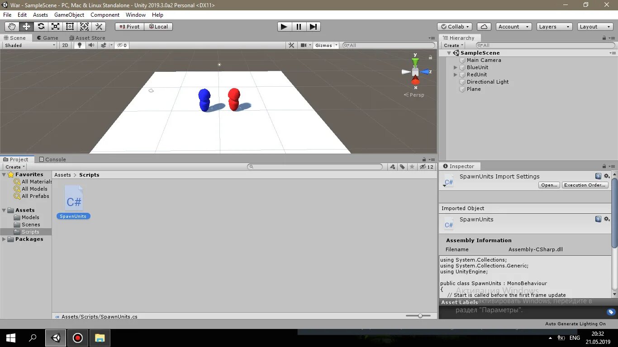The width and height of the screenshot is (618, 347).
Task: Toggle Pivot/Center handle position
Action: pyautogui.click(x=129, y=27)
